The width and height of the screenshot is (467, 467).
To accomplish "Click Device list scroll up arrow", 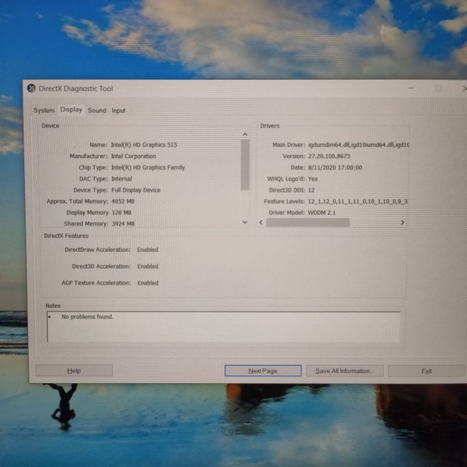I will point(245,135).
